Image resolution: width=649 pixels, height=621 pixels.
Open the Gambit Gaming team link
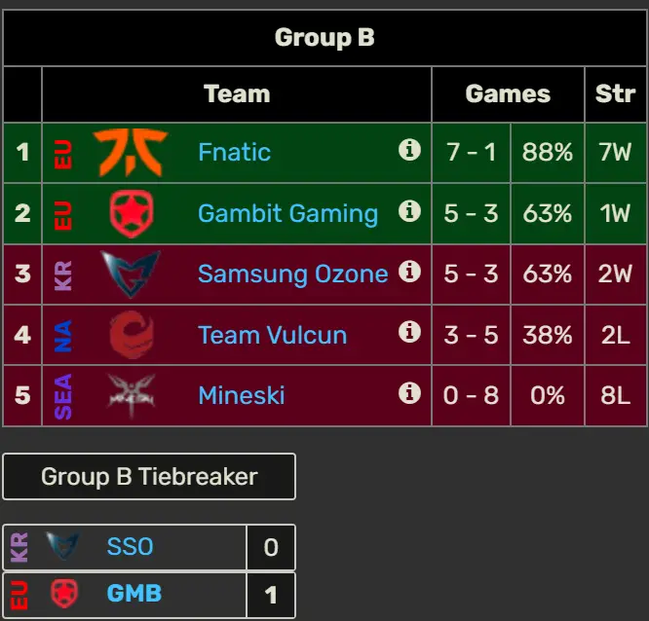point(288,213)
